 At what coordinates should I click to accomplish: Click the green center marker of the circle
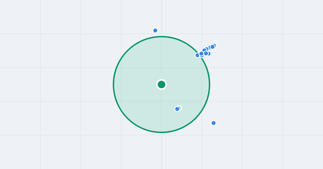click(161, 84)
